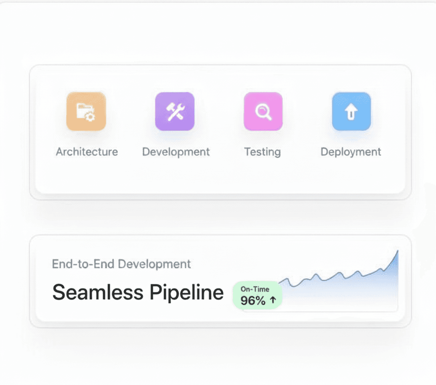Click the Seamless Pipeline heading
This screenshot has height=385, width=436.
138,292
